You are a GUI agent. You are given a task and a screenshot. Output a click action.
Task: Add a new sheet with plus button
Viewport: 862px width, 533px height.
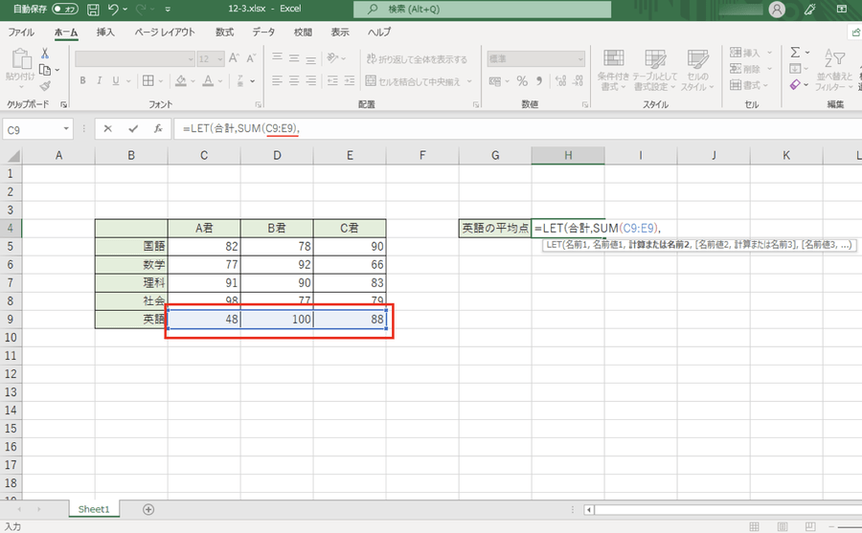147,509
